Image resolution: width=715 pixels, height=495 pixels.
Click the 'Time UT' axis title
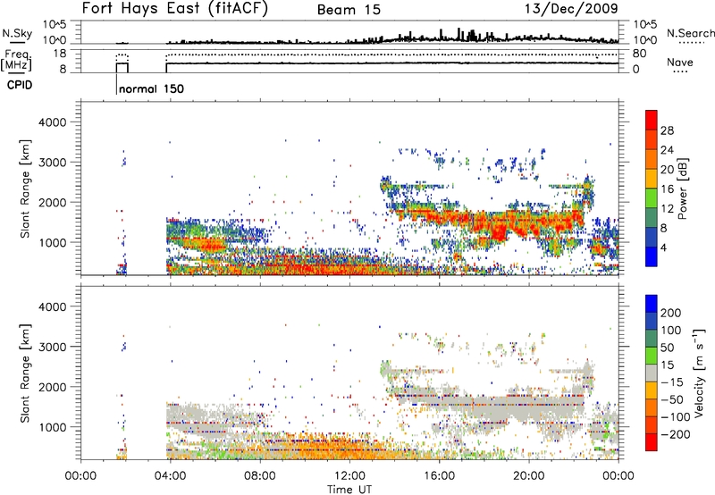[349, 490]
